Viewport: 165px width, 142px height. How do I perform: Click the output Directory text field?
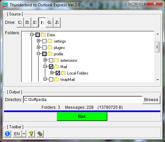pos(83,100)
